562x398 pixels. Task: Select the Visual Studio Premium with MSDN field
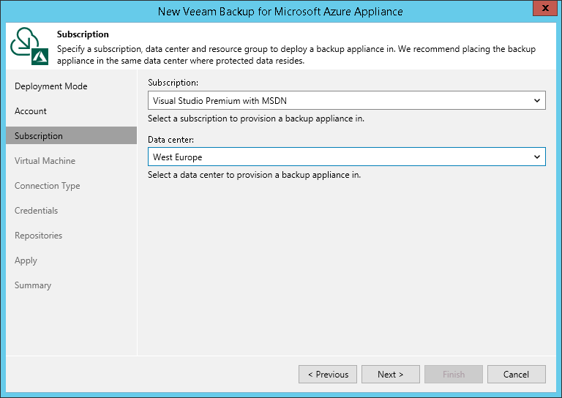point(347,100)
